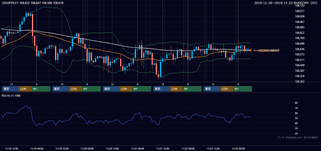Viewport: 321px width, 151px height.
Task: Click the 108.387 price axis label
Action: point(299,71)
